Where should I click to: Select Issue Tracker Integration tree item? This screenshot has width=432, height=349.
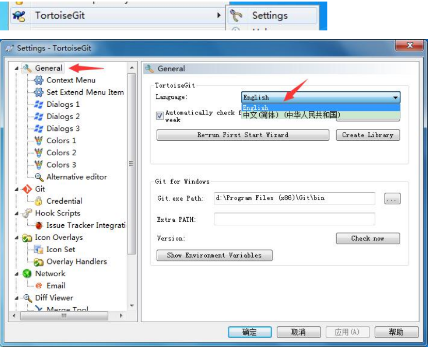pos(86,225)
